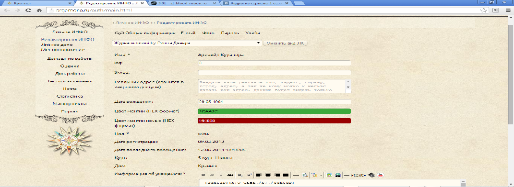514x187 pixels.
Task: Go forward in browser
Action: (x=17, y=10)
